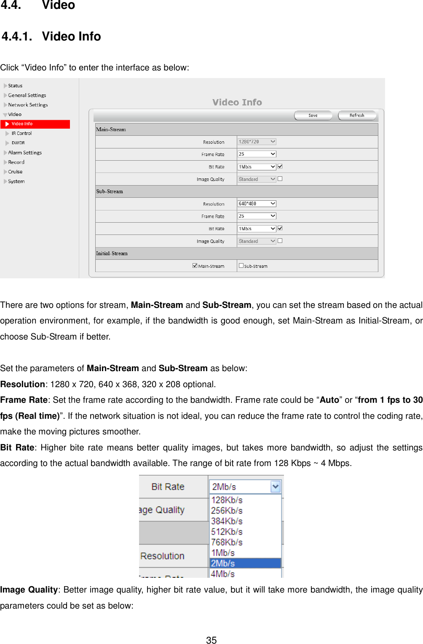The image size is (423, 644).
Task: Click the System arrow icon
Action: click(x=5, y=181)
